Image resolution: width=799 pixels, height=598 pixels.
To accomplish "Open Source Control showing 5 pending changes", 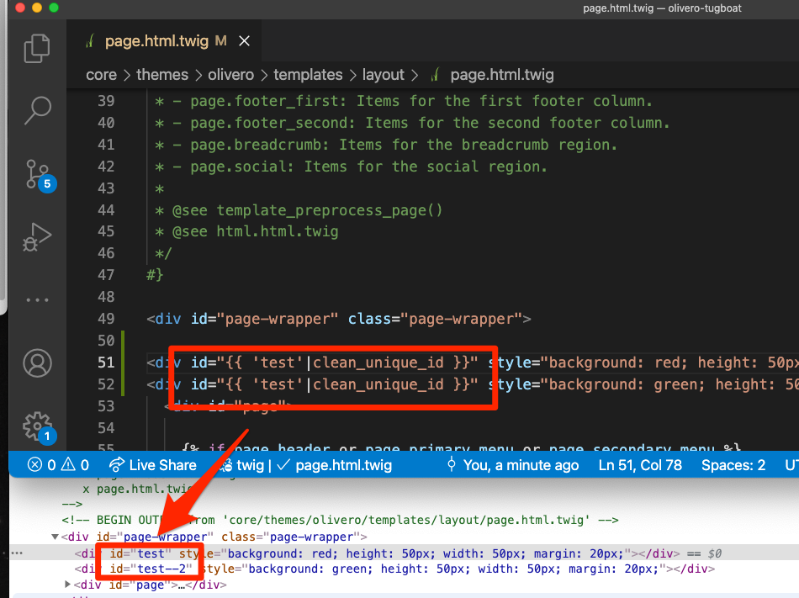I will (x=37, y=173).
